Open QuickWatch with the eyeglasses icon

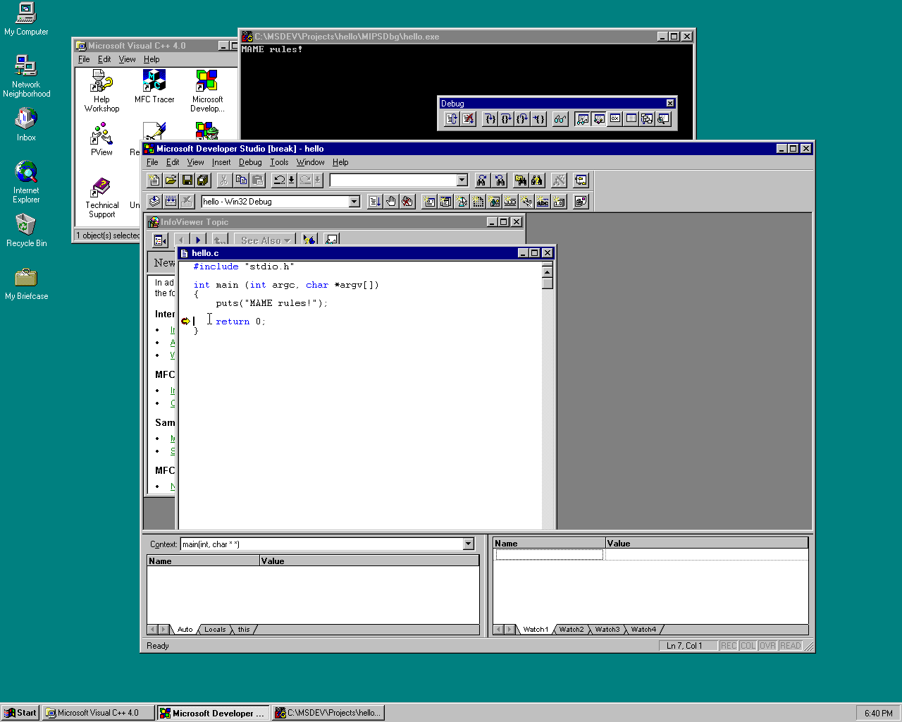[560, 119]
